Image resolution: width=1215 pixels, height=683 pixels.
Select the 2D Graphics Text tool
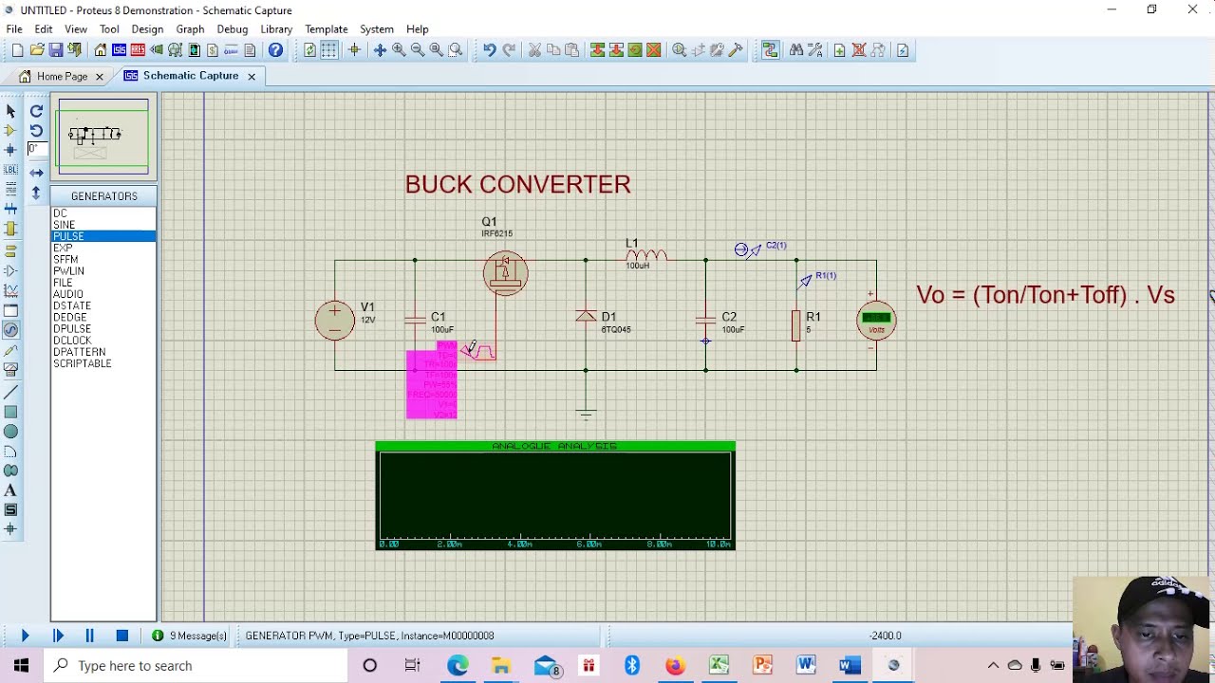pos(10,490)
